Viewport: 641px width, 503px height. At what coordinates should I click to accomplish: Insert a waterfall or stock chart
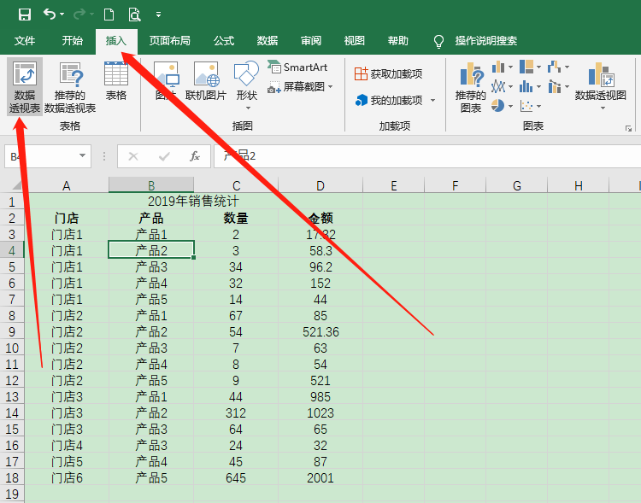pyautogui.click(x=558, y=67)
